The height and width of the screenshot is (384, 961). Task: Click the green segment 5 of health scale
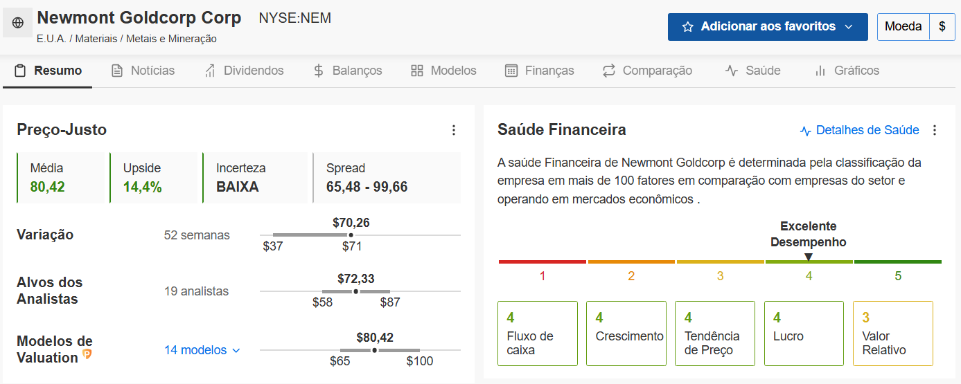coord(898,262)
